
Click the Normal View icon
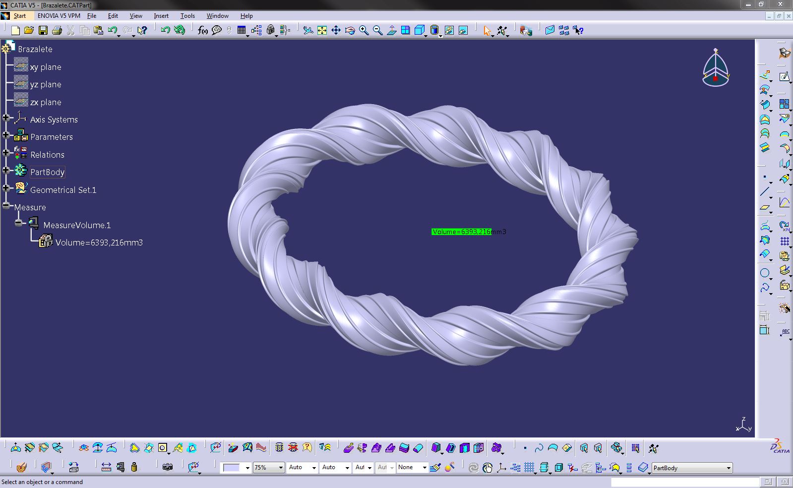[392, 31]
